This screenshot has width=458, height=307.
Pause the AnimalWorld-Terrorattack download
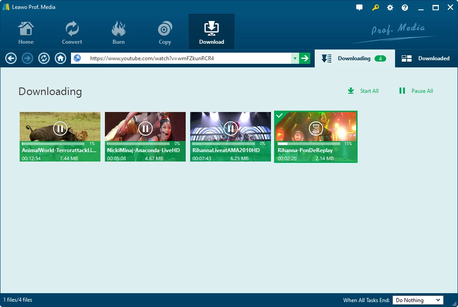[60, 129]
